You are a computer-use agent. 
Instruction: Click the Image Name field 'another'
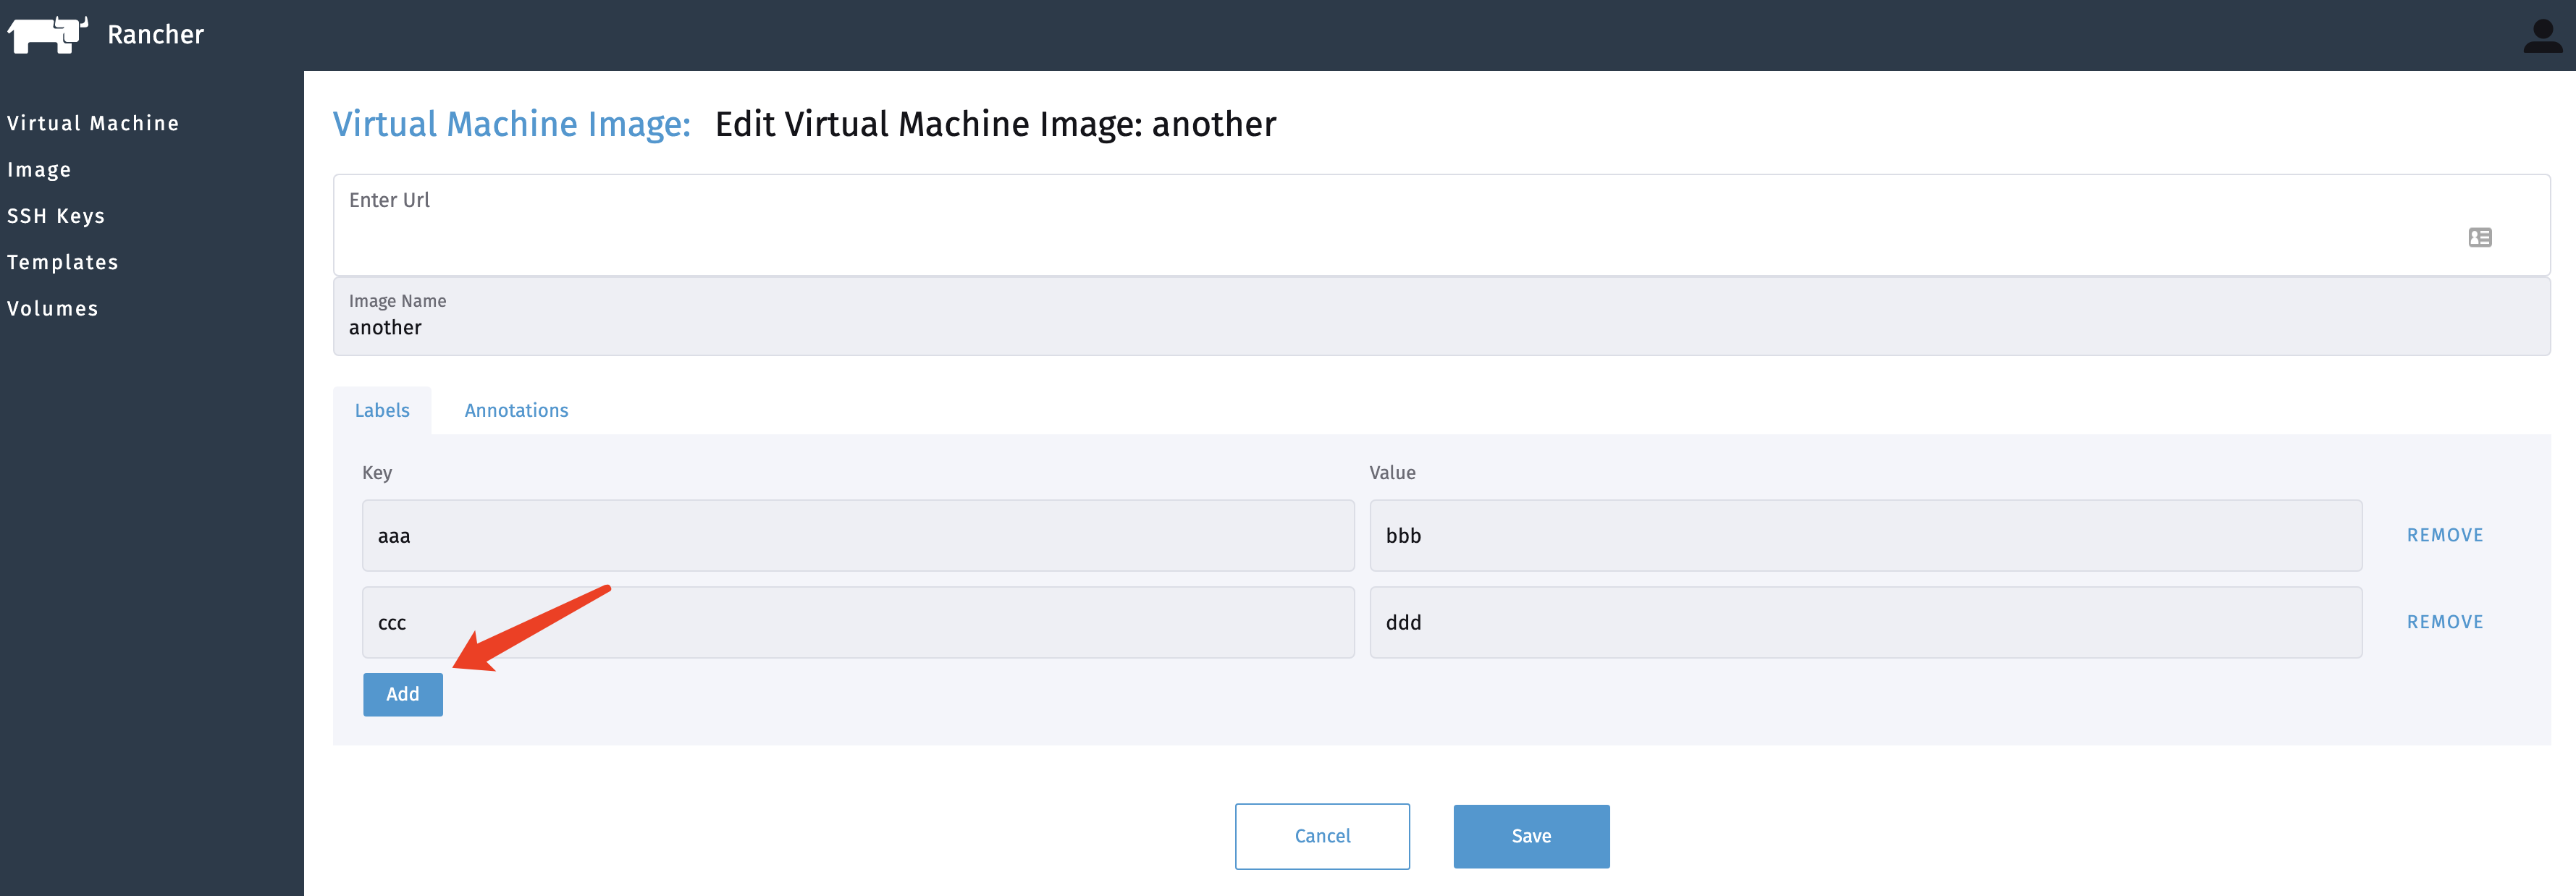click(x=1441, y=316)
